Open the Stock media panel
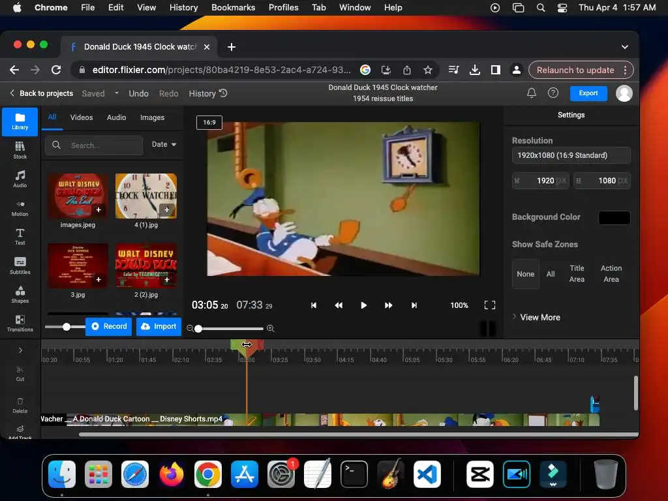The height and width of the screenshot is (501, 668). pos(20,150)
